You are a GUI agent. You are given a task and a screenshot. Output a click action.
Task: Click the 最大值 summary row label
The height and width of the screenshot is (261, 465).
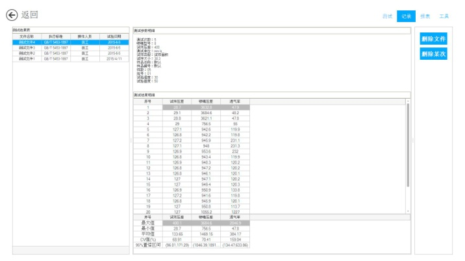147,223
